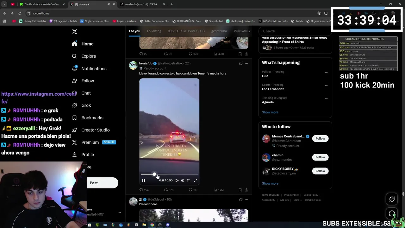Pause the Tenerife video
The height and width of the screenshot is (228, 405).
144,180
